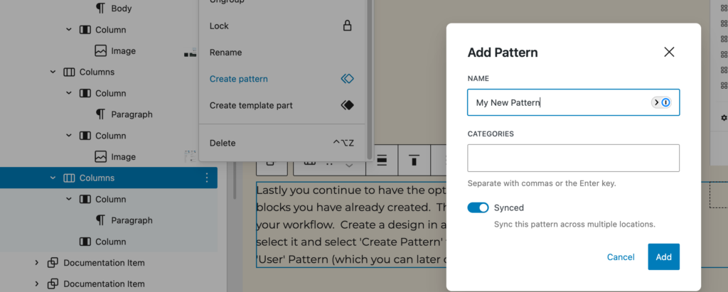
Task: Choose Create template part from menu
Action: 251,106
